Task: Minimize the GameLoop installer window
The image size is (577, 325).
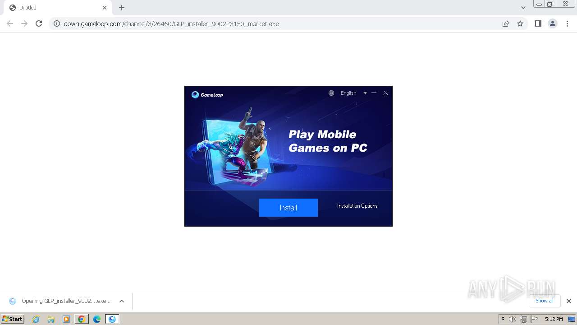Action: coord(374,93)
